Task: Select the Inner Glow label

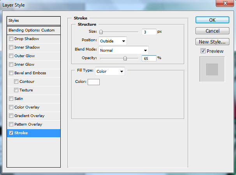Action: point(25,65)
